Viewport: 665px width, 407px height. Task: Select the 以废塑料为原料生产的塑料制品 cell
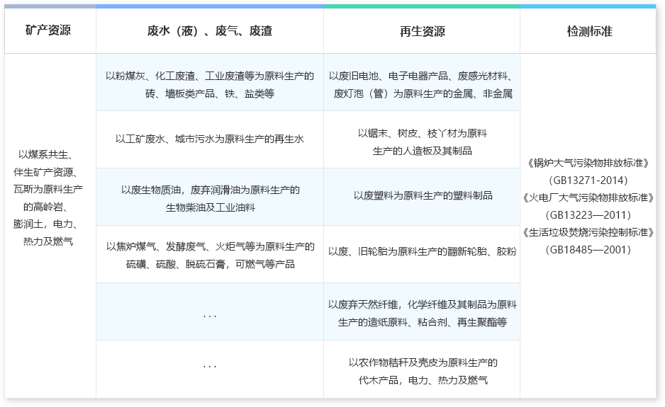[x=422, y=197]
